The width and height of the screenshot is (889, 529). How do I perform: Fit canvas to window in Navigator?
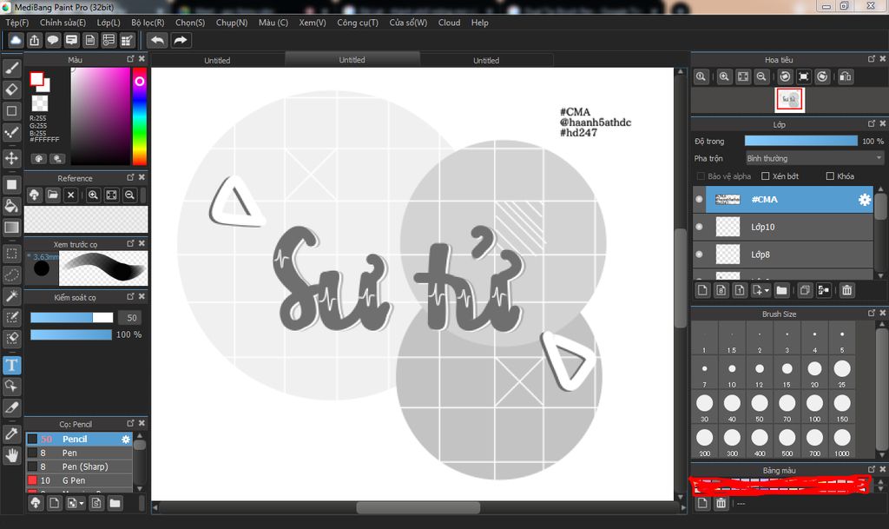pyautogui.click(x=743, y=76)
